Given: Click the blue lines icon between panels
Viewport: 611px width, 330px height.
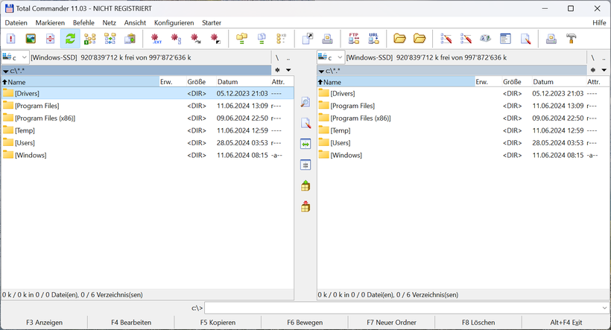Looking at the screenshot, I should click(x=305, y=165).
